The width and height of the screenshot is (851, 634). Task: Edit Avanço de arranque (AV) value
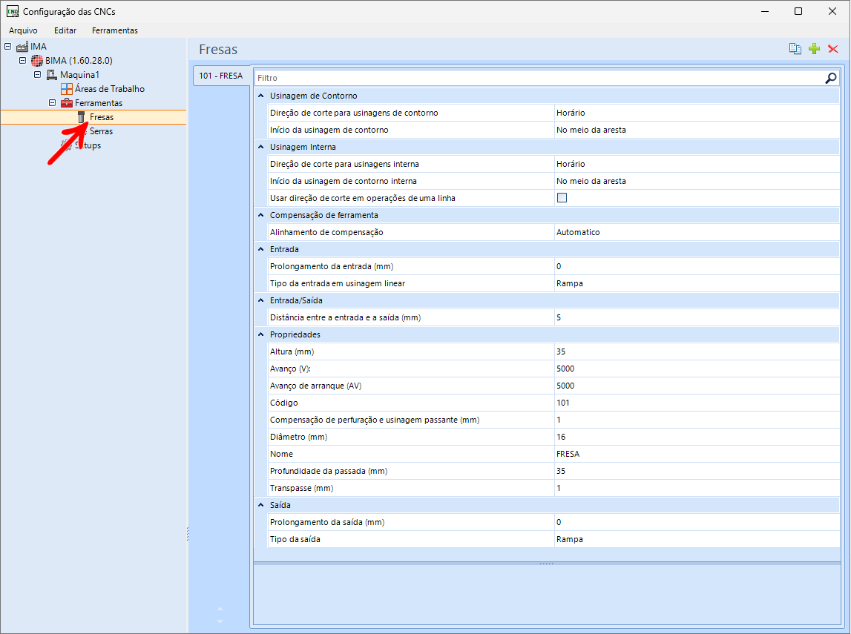pos(697,386)
